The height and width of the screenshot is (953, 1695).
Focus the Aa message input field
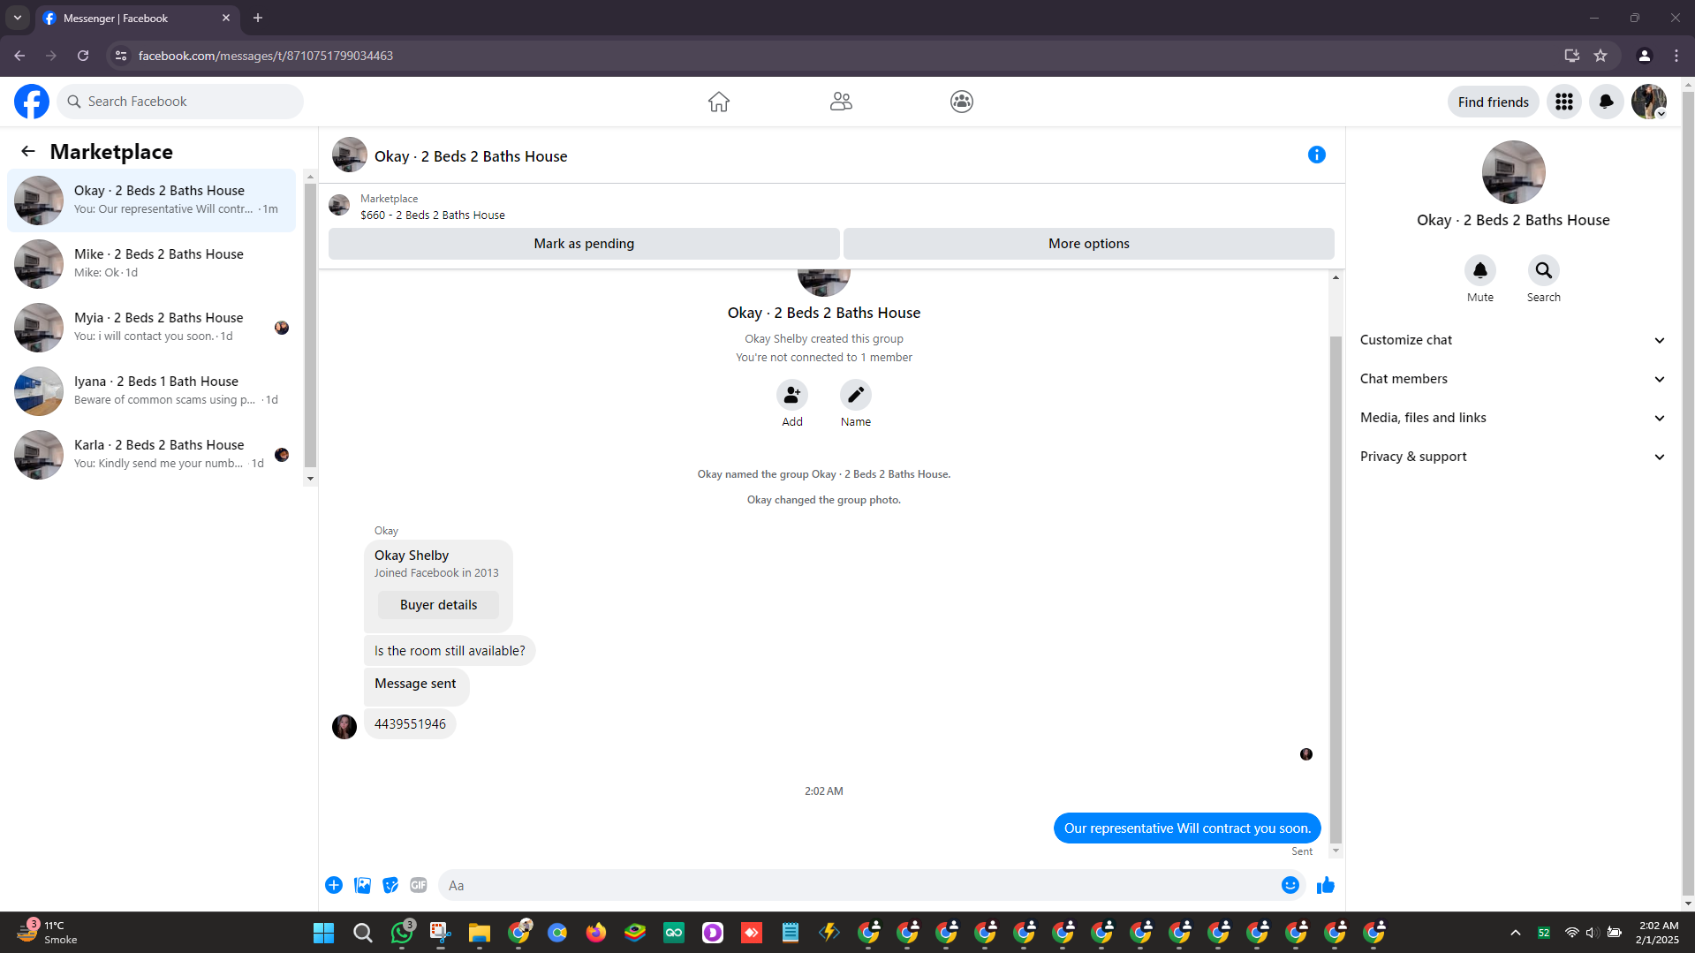(857, 885)
